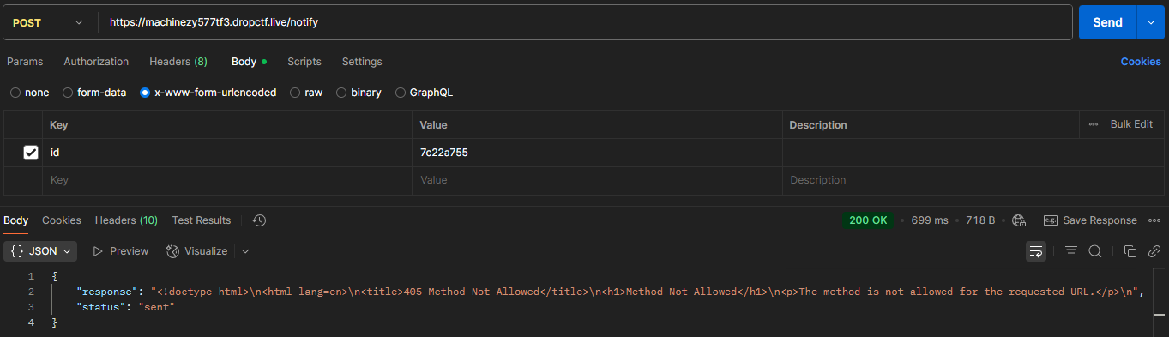The width and height of the screenshot is (1169, 337).
Task: Open the request Settings tab
Action: coord(362,62)
